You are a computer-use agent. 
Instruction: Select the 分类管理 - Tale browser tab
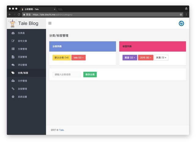point(38,9)
